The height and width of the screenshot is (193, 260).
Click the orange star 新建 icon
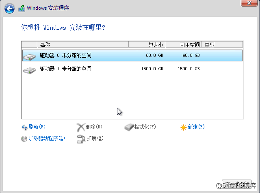184,127
